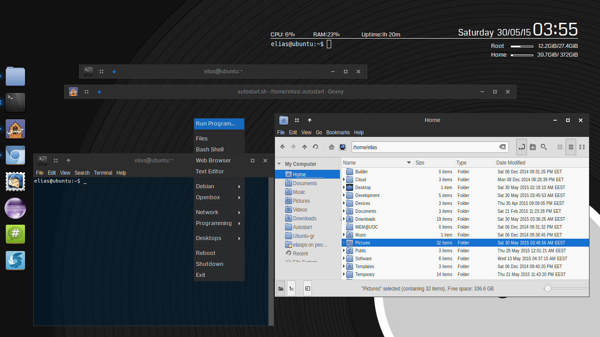Screen dimensions: 600x337
Task: Click Text Editor in the Openbox menu
Action: [x=219, y=172]
